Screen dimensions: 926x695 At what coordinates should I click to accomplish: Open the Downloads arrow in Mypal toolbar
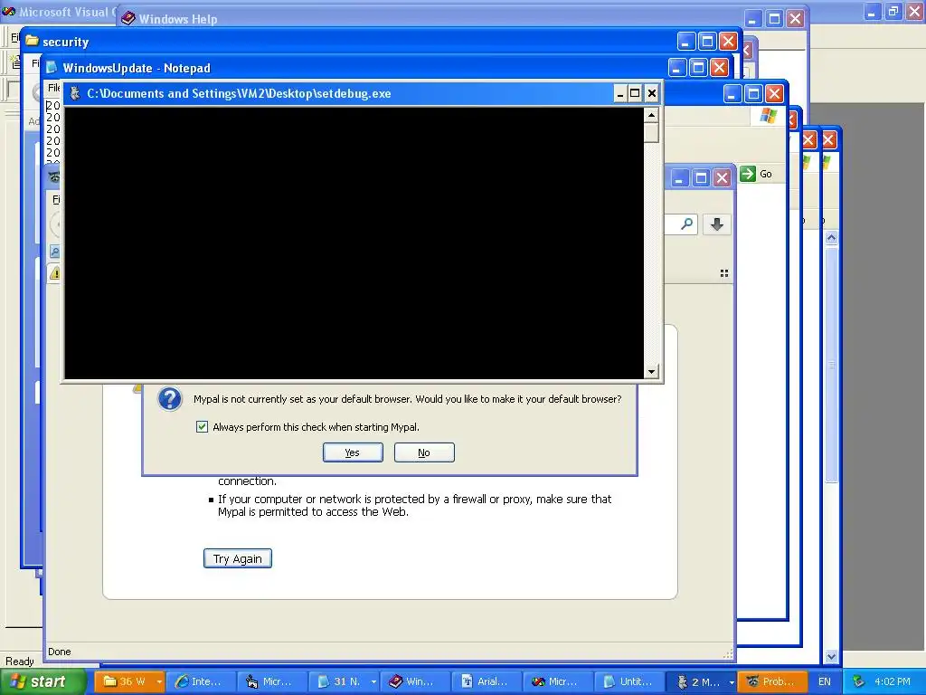point(717,224)
